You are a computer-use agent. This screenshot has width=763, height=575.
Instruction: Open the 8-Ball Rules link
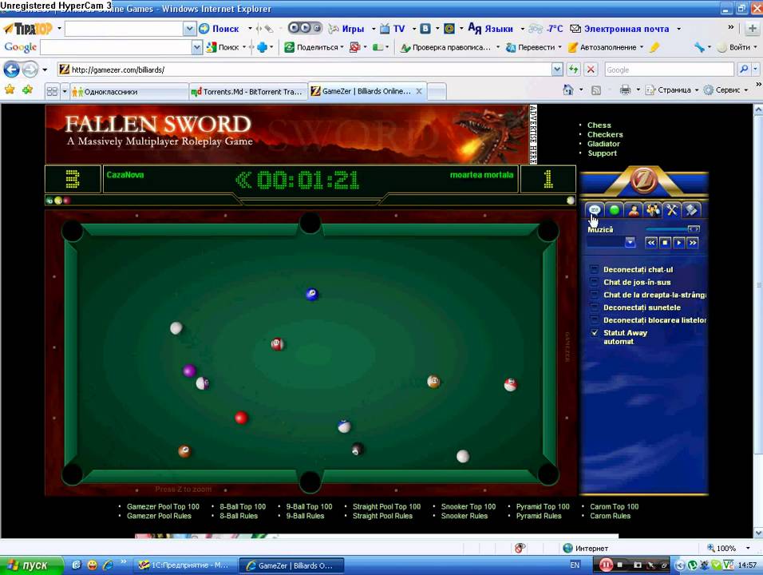coord(239,516)
